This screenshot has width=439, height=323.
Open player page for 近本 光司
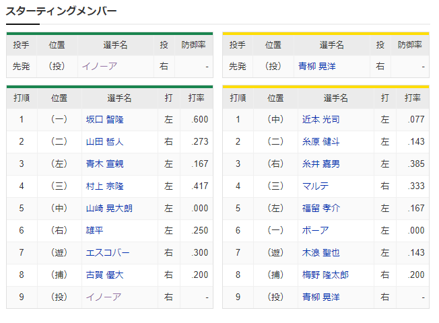tap(321, 120)
